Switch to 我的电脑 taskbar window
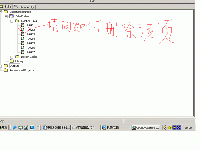 click(115, 127)
